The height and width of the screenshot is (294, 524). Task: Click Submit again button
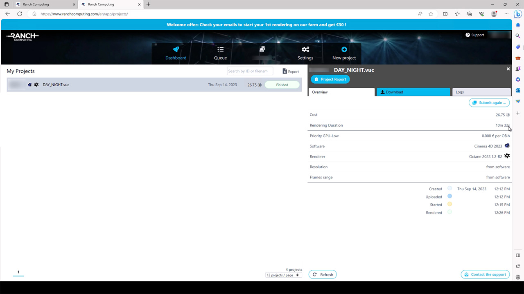[x=489, y=103]
